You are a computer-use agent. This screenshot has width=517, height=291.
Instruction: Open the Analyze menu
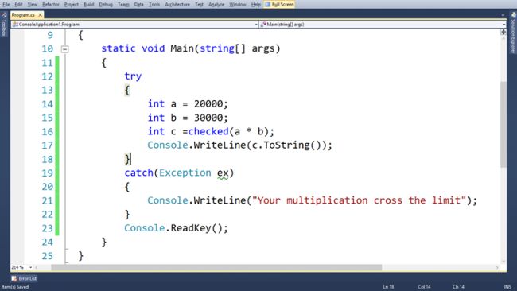pyautogui.click(x=216, y=4)
